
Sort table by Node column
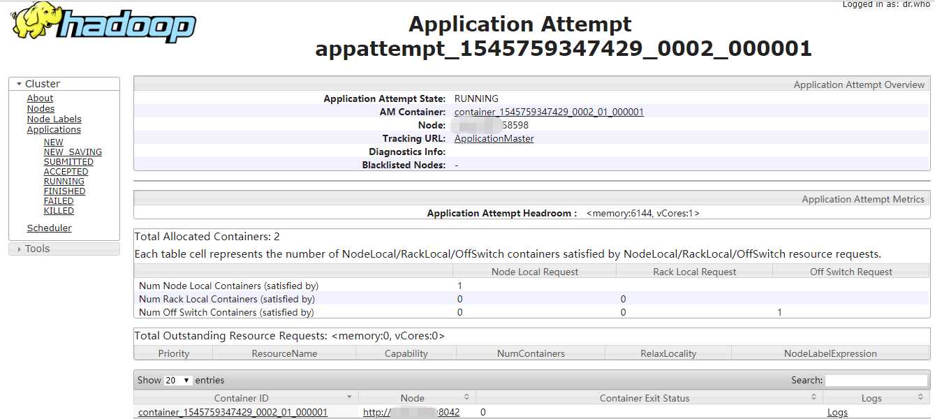point(417,397)
